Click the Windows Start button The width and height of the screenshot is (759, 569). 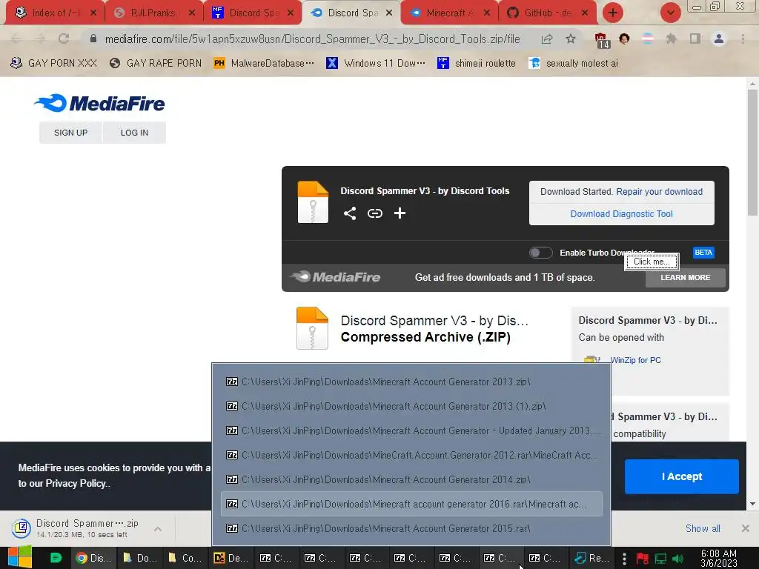[x=20, y=558]
